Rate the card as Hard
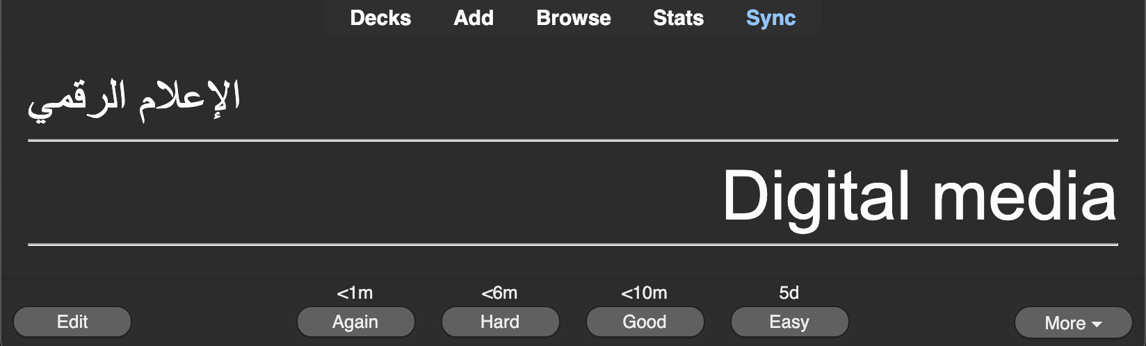The height and width of the screenshot is (346, 1146). coord(500,322)
